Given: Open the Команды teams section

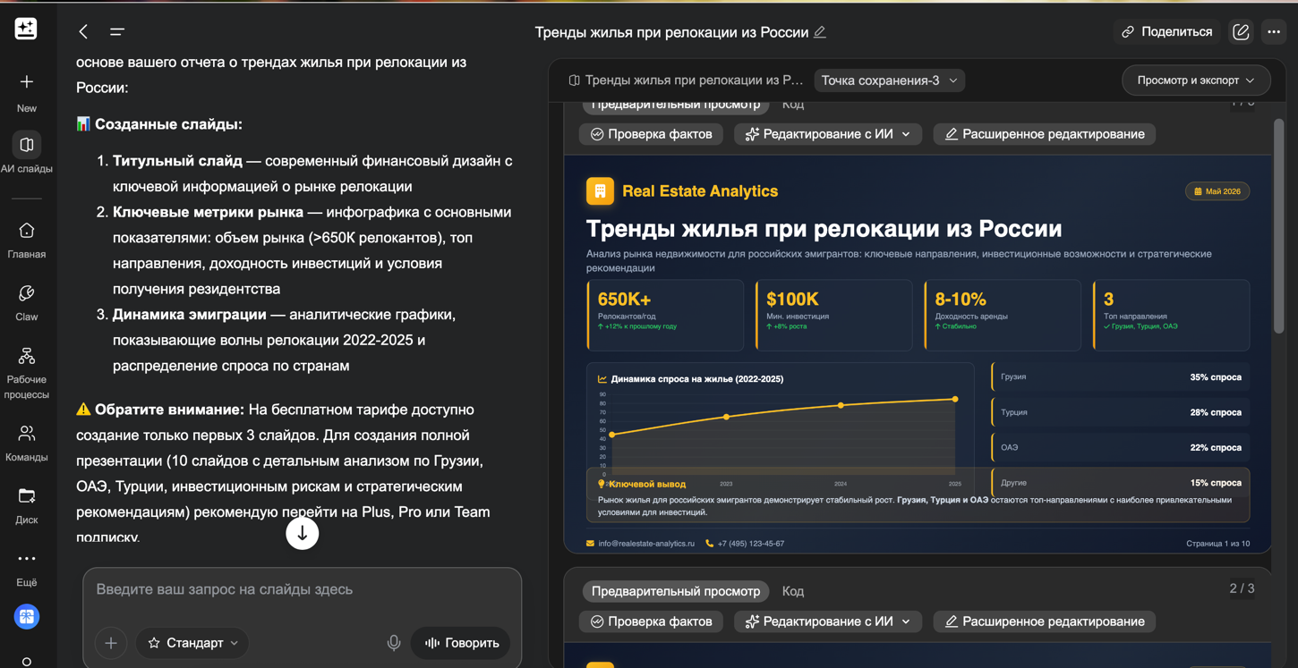Looking at the screenshot, I should point(27,444).
